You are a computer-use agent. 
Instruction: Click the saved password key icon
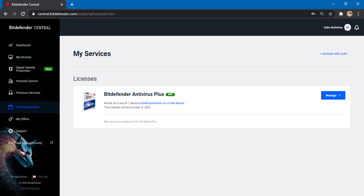pyautogui.click(x=313, y=14)
